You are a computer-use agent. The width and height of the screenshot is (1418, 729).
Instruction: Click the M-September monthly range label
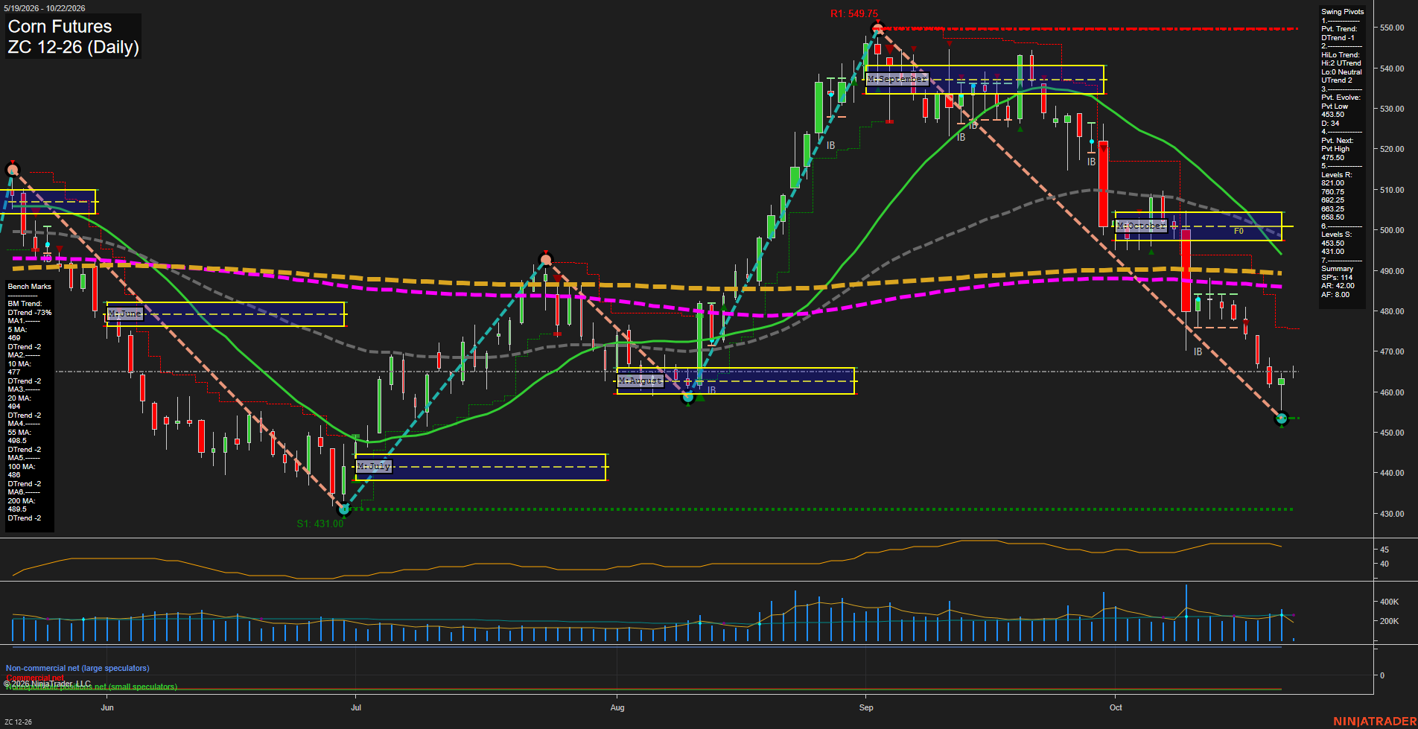pyautogui.click(x=897, y=78)
